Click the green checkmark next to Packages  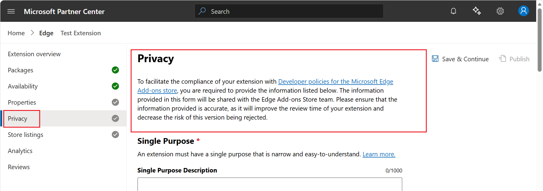(x=115, y=70)
